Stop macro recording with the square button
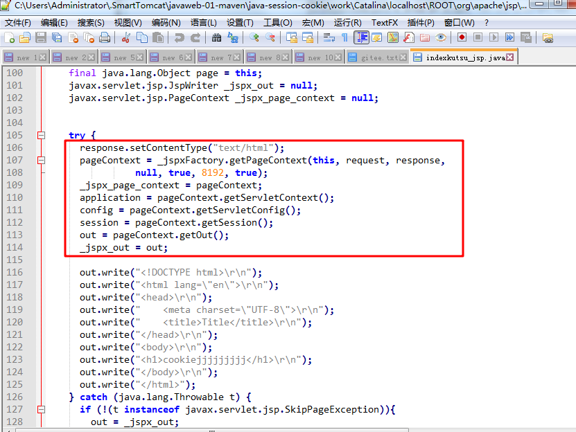The image size is (576, 432). click(478, 37)
